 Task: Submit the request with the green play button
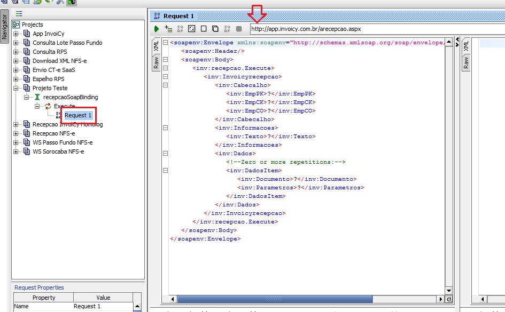pos(157,29)
